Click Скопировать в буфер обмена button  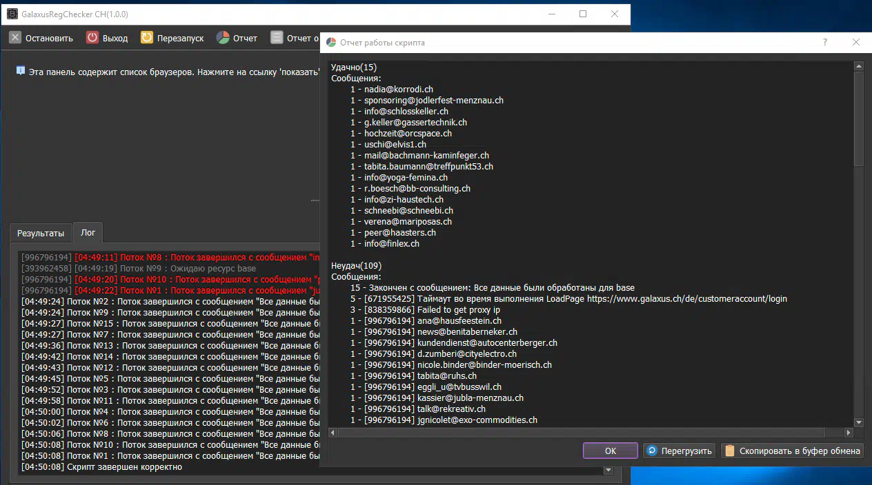click(x=792, y=451)
